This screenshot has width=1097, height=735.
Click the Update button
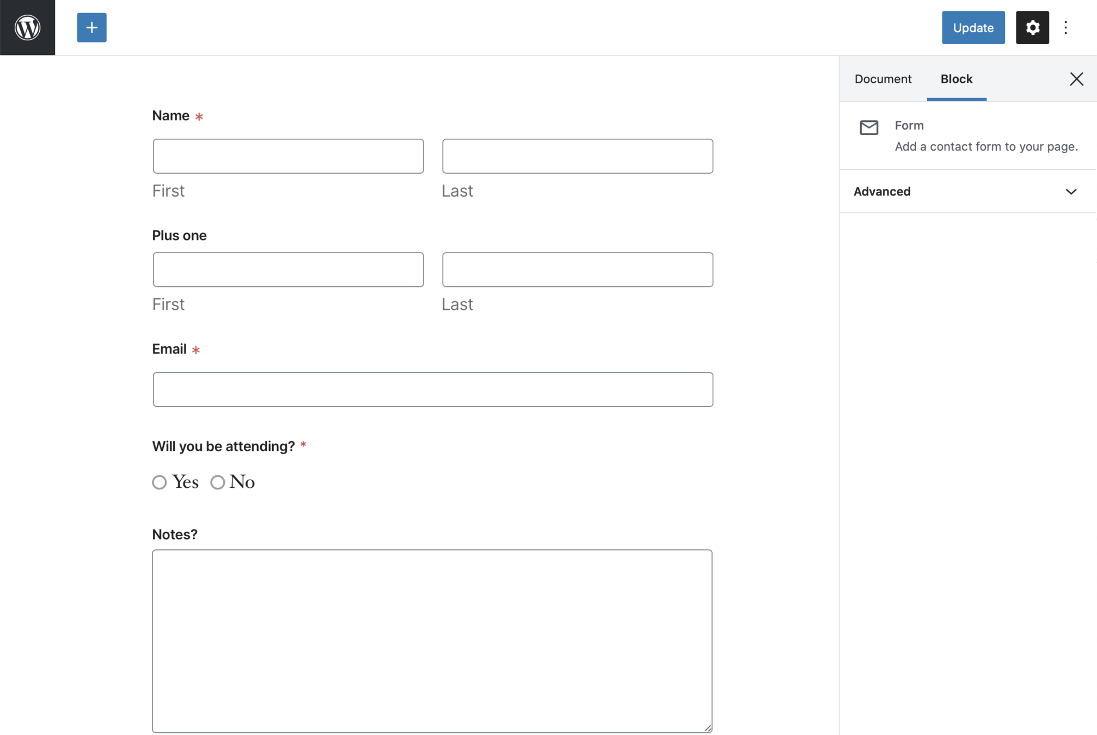tap(973, 27)
